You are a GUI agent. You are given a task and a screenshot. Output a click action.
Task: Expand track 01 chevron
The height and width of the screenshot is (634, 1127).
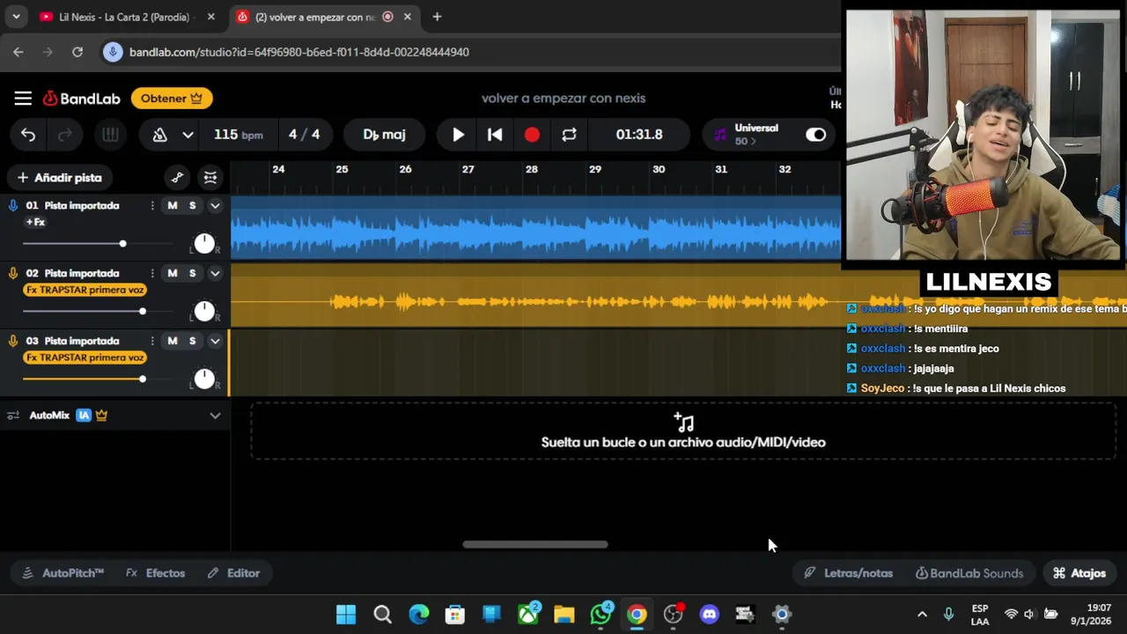click(215, 205)
